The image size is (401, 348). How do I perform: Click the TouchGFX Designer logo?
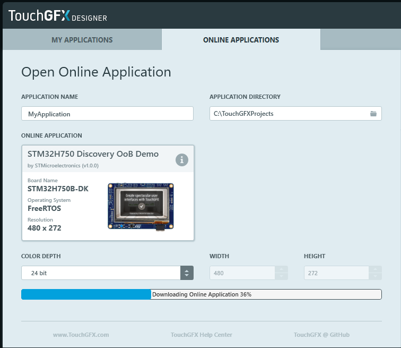click(57, 15)
